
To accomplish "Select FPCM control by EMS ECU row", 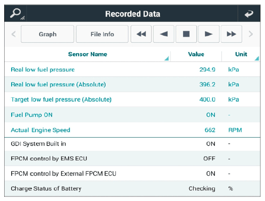I will click(x=132, y=159).
